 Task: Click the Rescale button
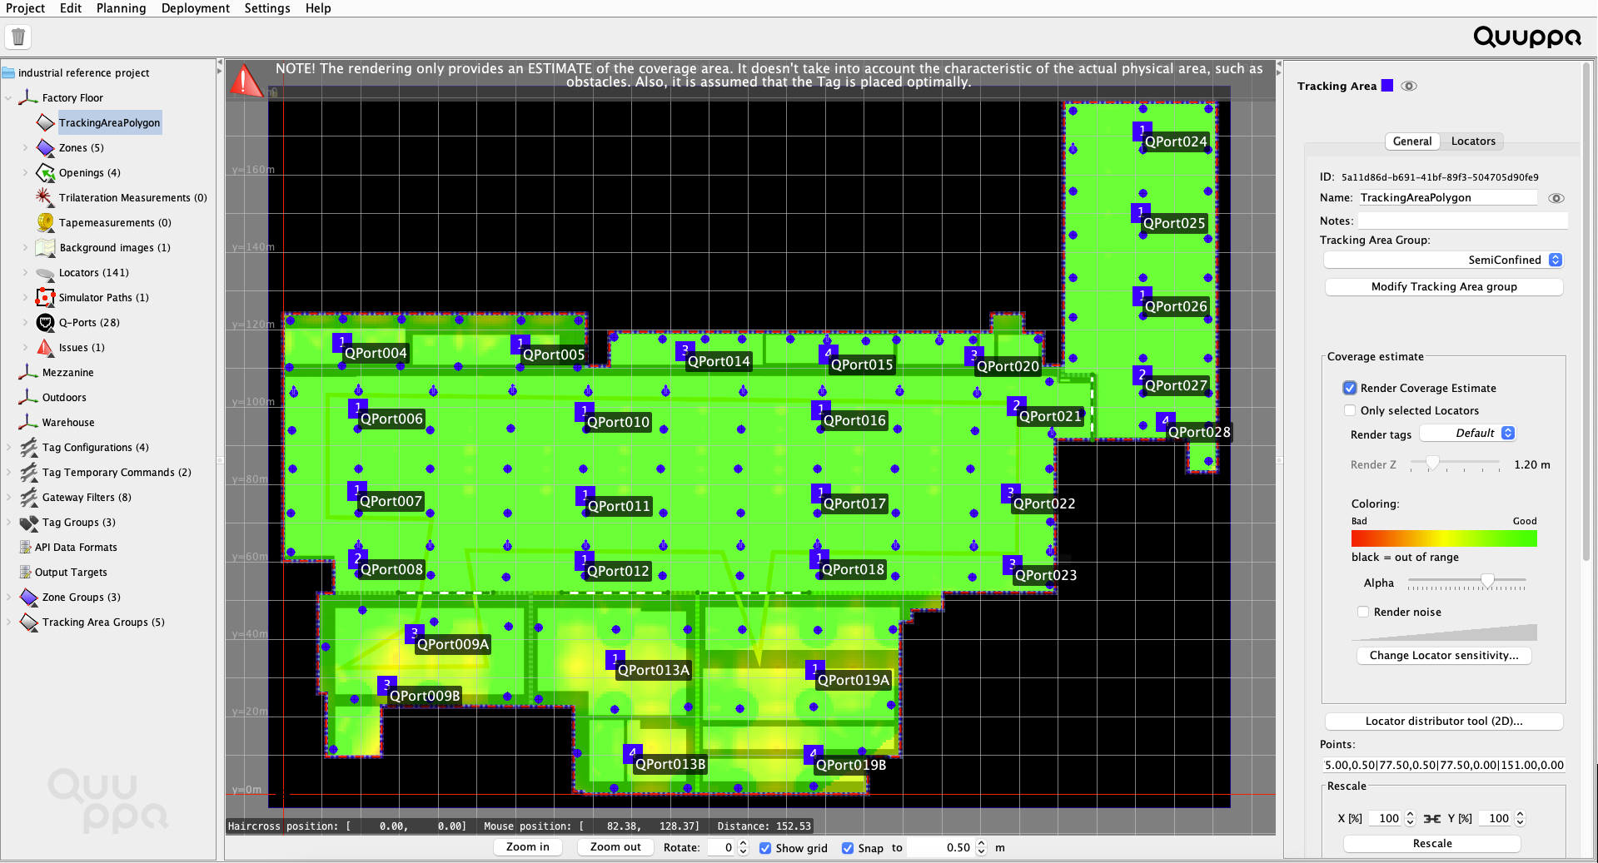1432,843
